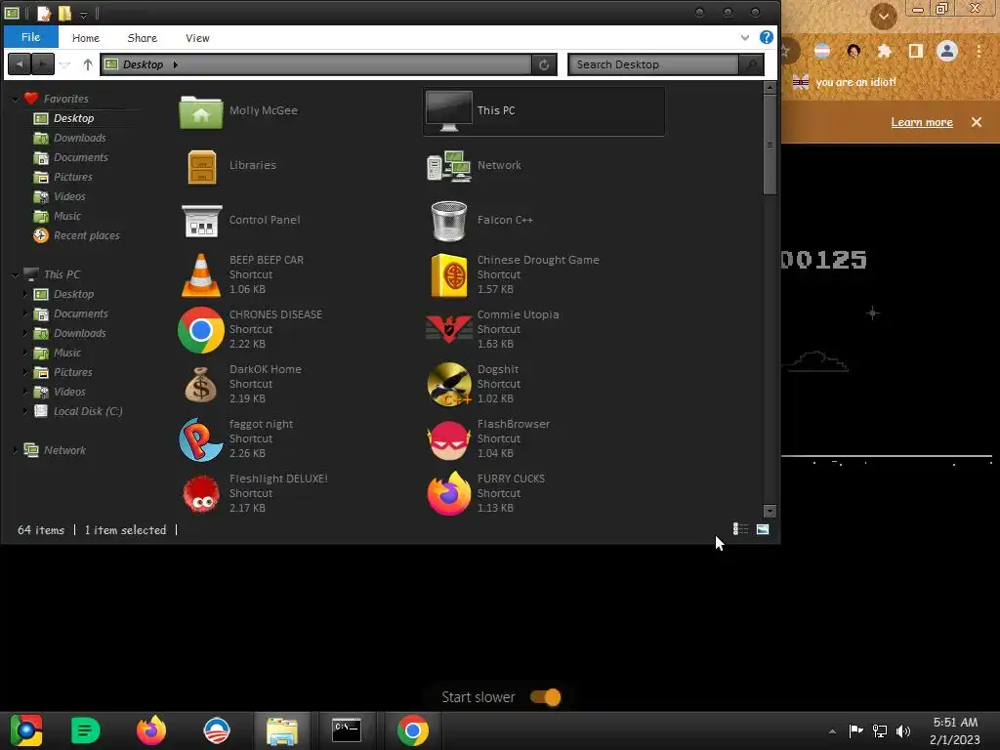Show hidden tray icons arrow
The image size is (1000, 750).
[x=832, y=730]
